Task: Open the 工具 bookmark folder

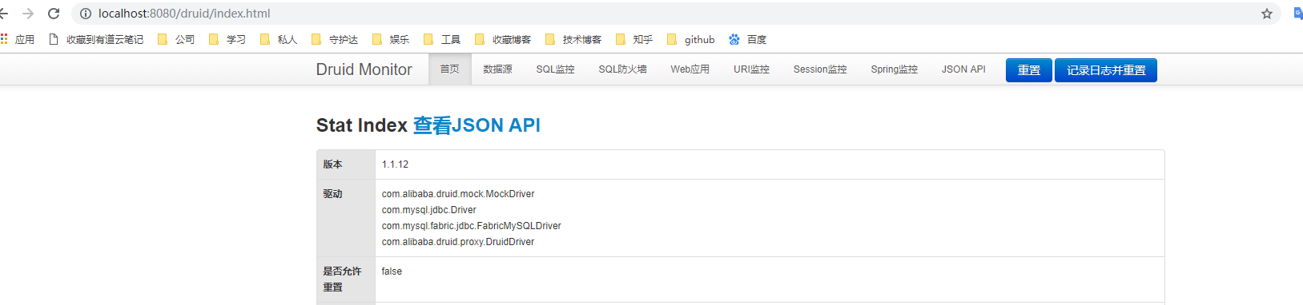Action: tap(442, 39)
